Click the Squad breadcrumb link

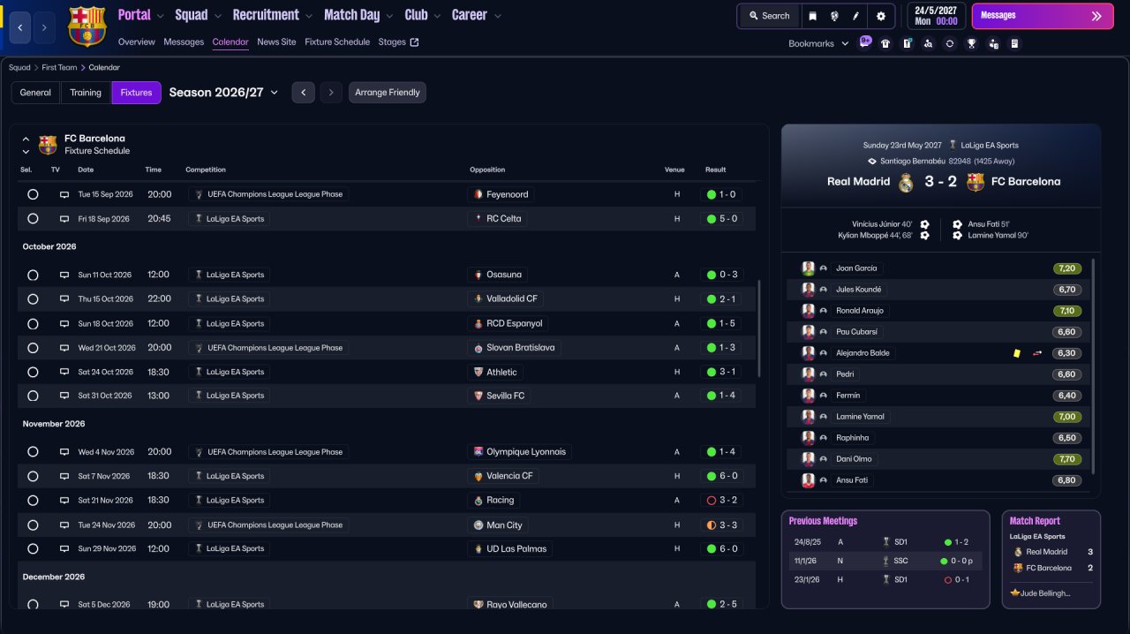pos(19,68)
